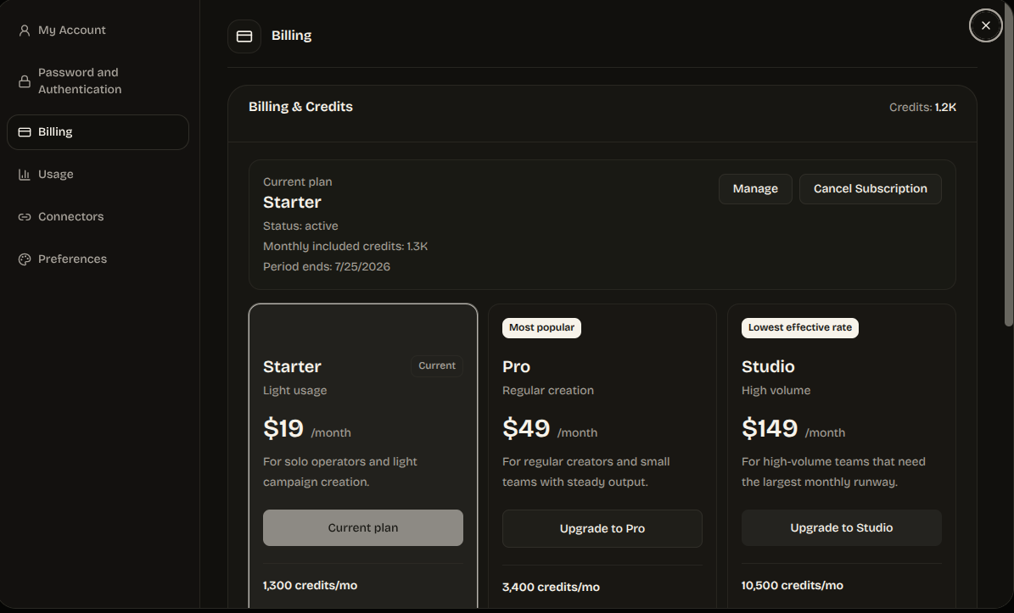Click the Manage subscription button
Viewport: 1014px width, 613px height.
755,189
